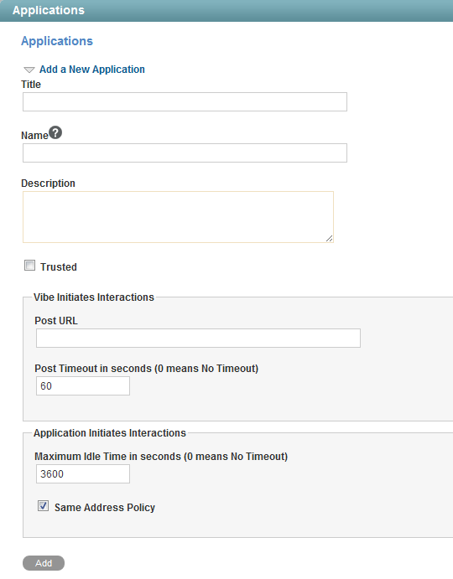Select the Post Timeout field showing 60
This screenshot has width=453, height=579.
83,386
